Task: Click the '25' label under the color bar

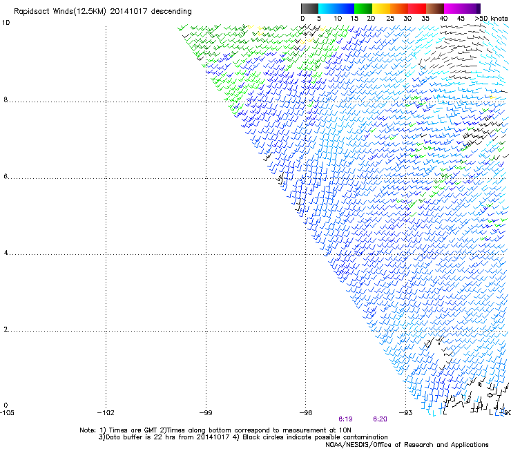Action: pos(390,19)
